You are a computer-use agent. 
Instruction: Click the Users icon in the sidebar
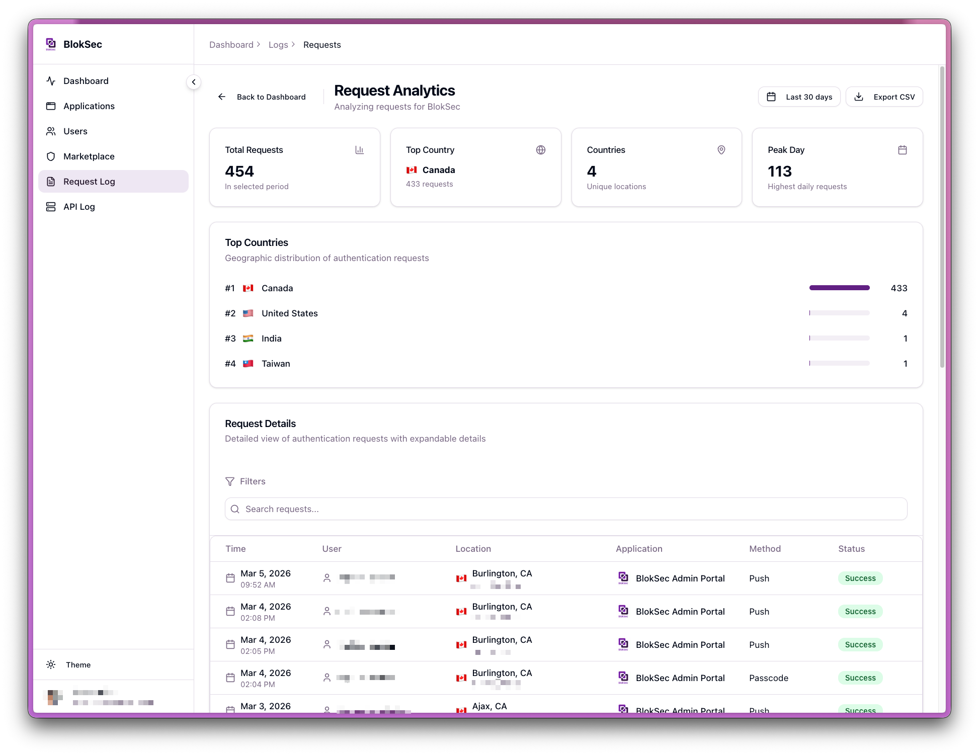51,131
